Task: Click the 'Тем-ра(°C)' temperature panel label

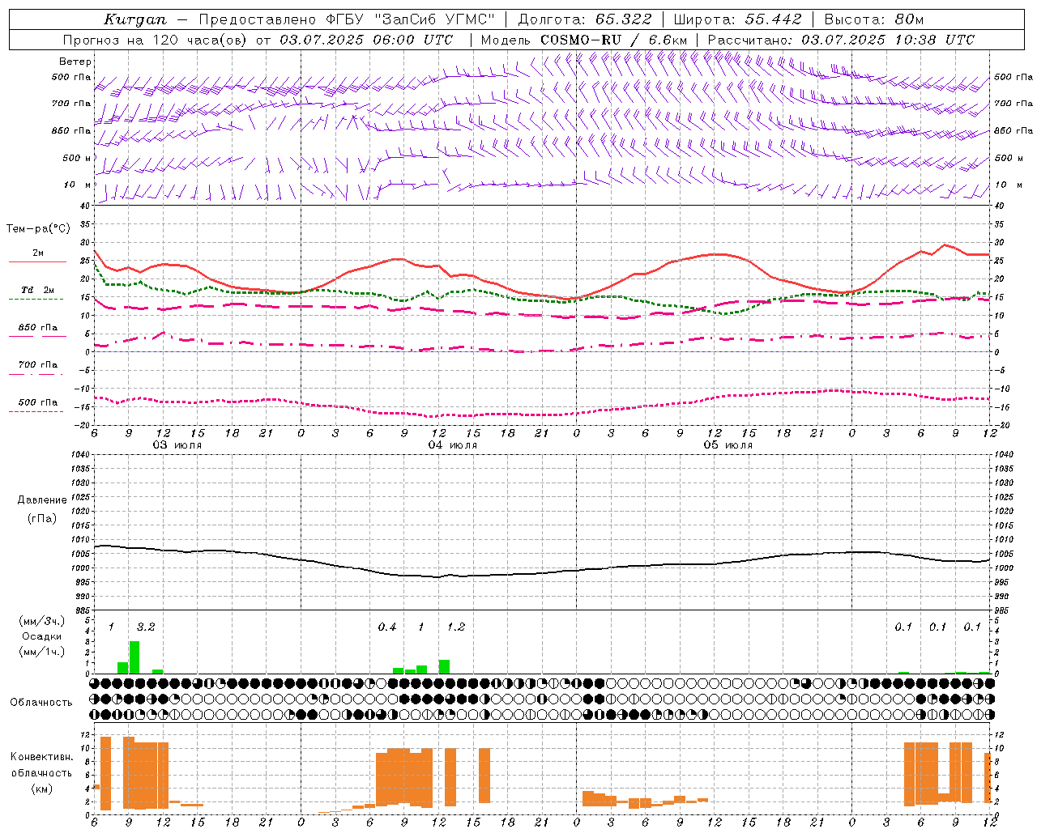Action: [38, 229]
